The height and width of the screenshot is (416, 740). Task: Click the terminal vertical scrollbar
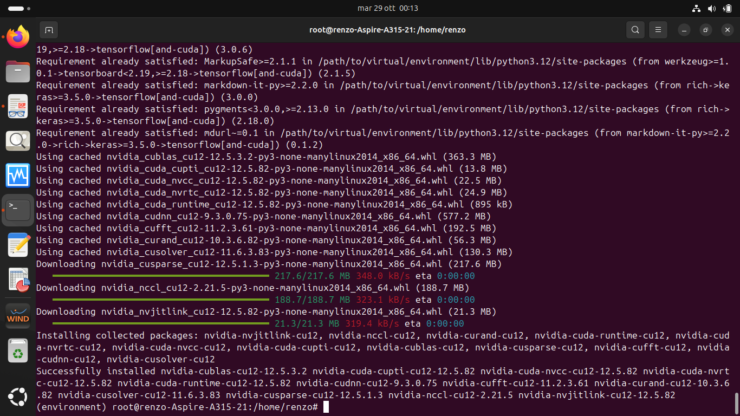point(737,403)
